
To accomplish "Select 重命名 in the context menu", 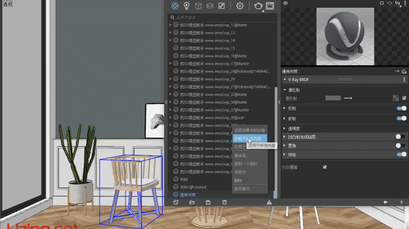I will pyautogui.click(x=240, y=156).
